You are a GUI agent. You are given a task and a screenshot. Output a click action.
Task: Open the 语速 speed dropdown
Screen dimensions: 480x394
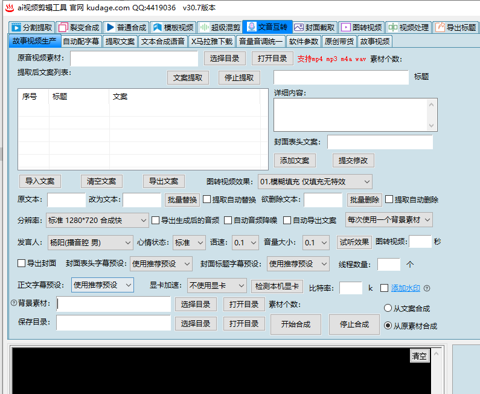tap(245, 243)
